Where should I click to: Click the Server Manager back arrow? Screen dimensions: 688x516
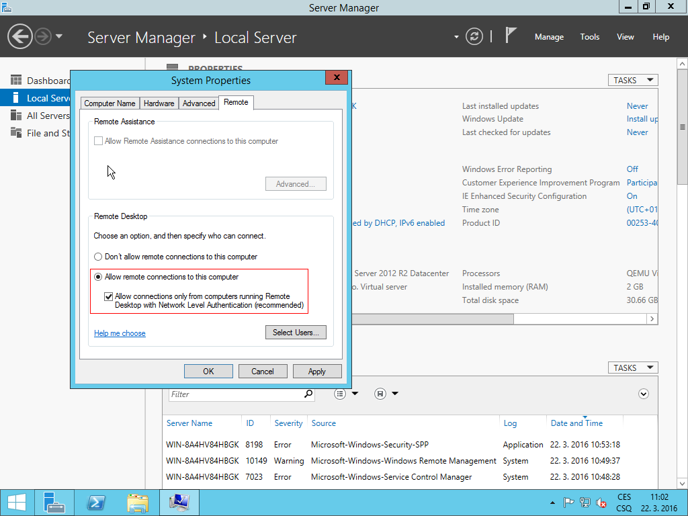click(19, 36)
